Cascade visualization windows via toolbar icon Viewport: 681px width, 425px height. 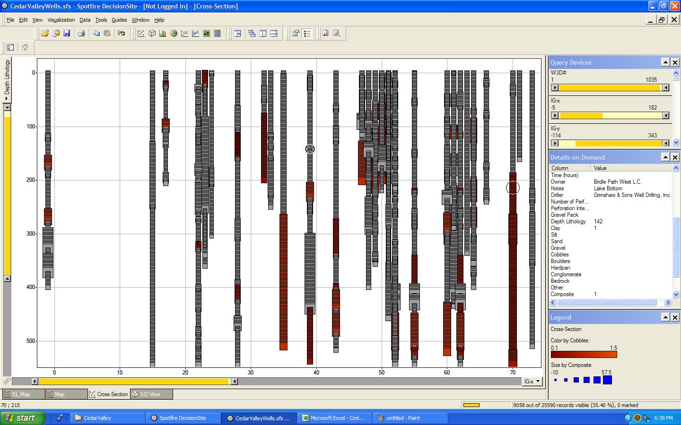pos(252,34)
